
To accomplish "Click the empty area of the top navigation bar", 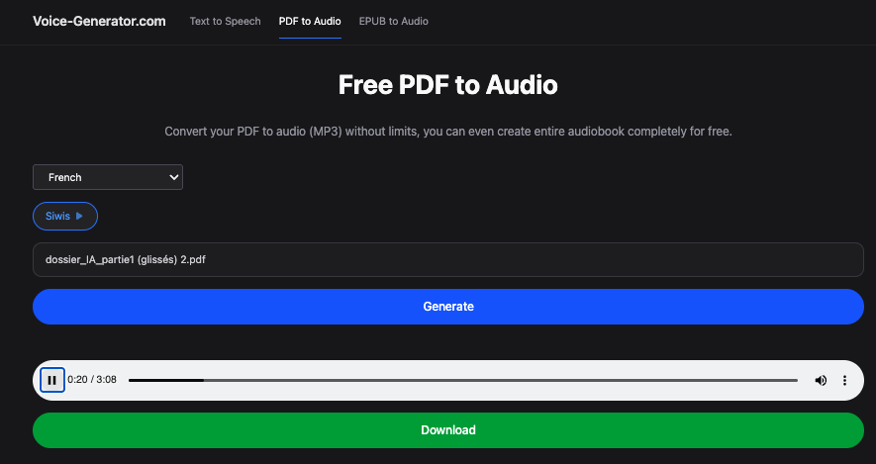I will 643,21.
